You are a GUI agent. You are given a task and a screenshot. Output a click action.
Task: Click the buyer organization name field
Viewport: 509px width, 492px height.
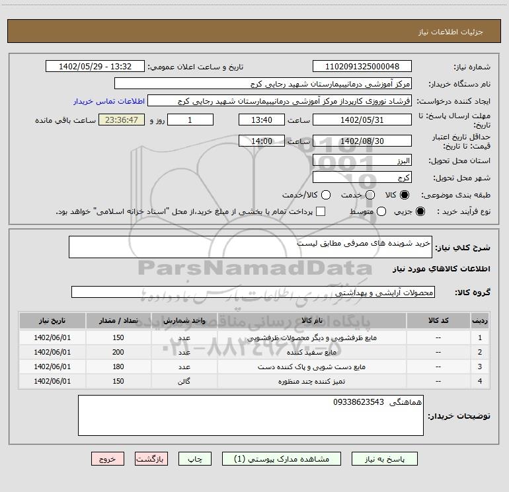point(263,84)
